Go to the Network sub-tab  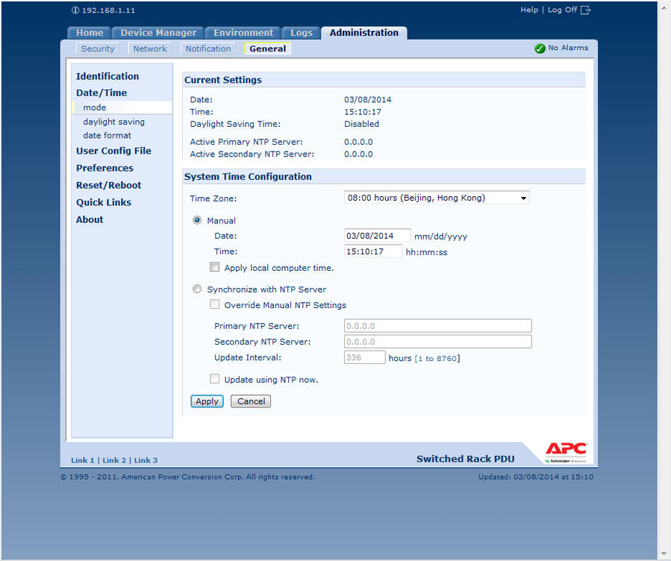point(150,48)
